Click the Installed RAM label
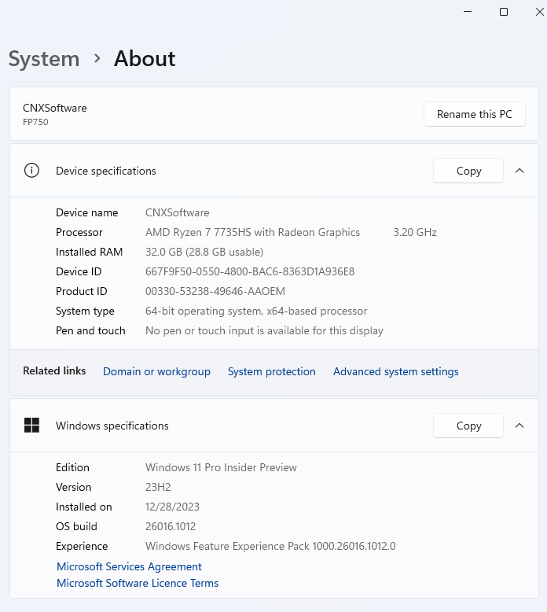 [x=90, y=252]
